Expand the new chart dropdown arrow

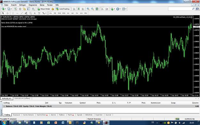click(x=5, y=9)
